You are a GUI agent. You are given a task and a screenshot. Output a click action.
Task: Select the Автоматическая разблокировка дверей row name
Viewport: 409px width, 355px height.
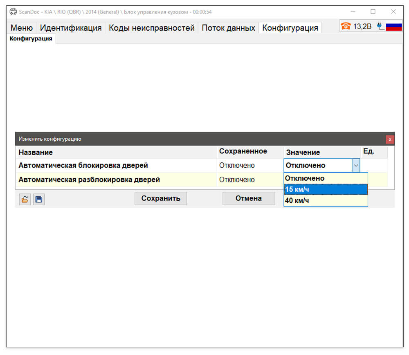click(89, 180)
